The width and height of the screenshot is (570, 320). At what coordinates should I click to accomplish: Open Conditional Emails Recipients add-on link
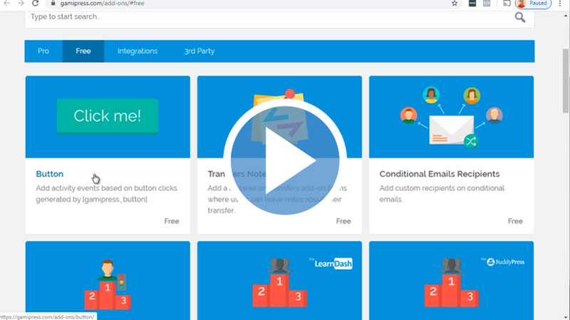[439, 174]
